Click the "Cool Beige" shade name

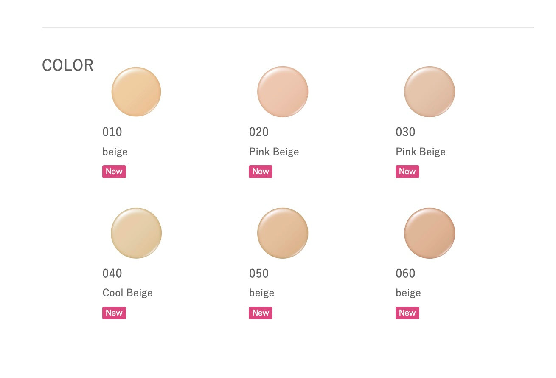[x=127, y=293]
